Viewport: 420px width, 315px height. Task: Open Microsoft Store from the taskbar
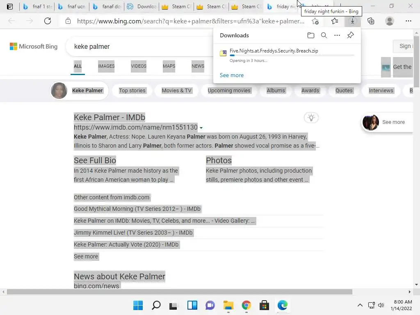[x=264, y=305]
